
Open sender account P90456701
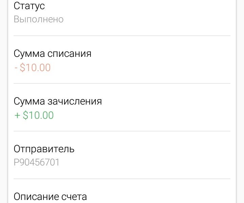coord(37,162)
